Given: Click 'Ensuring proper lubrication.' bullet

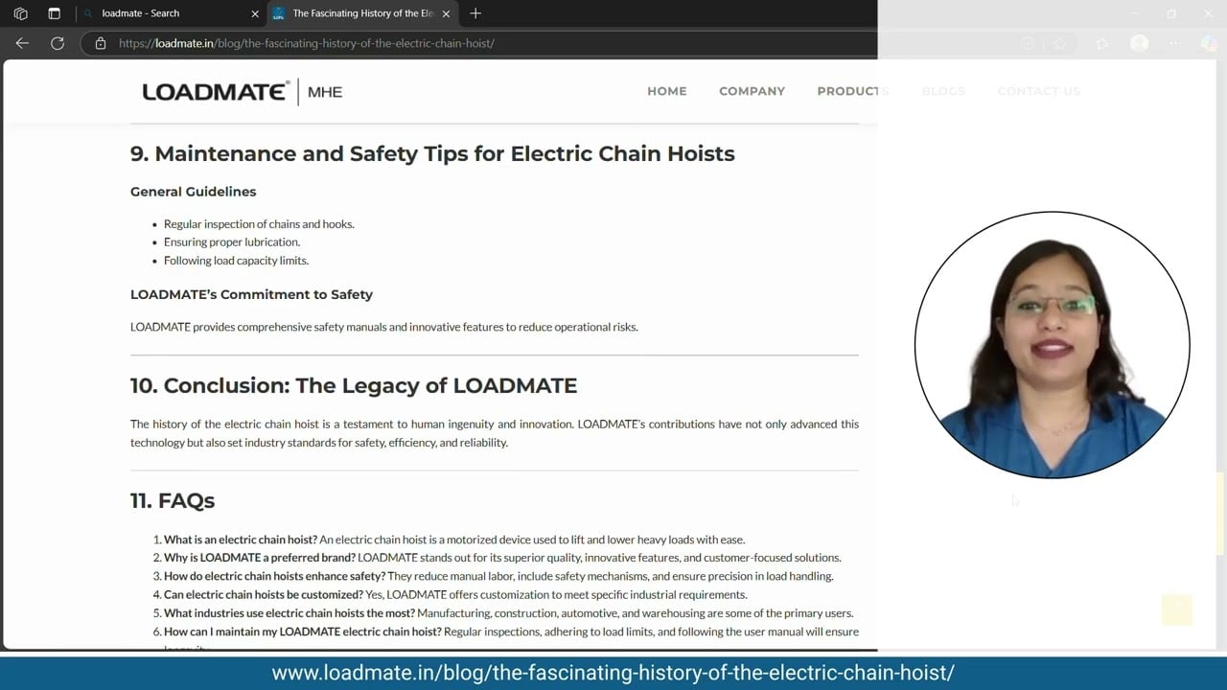Looking at the screenshot, I should coord(232,242).
